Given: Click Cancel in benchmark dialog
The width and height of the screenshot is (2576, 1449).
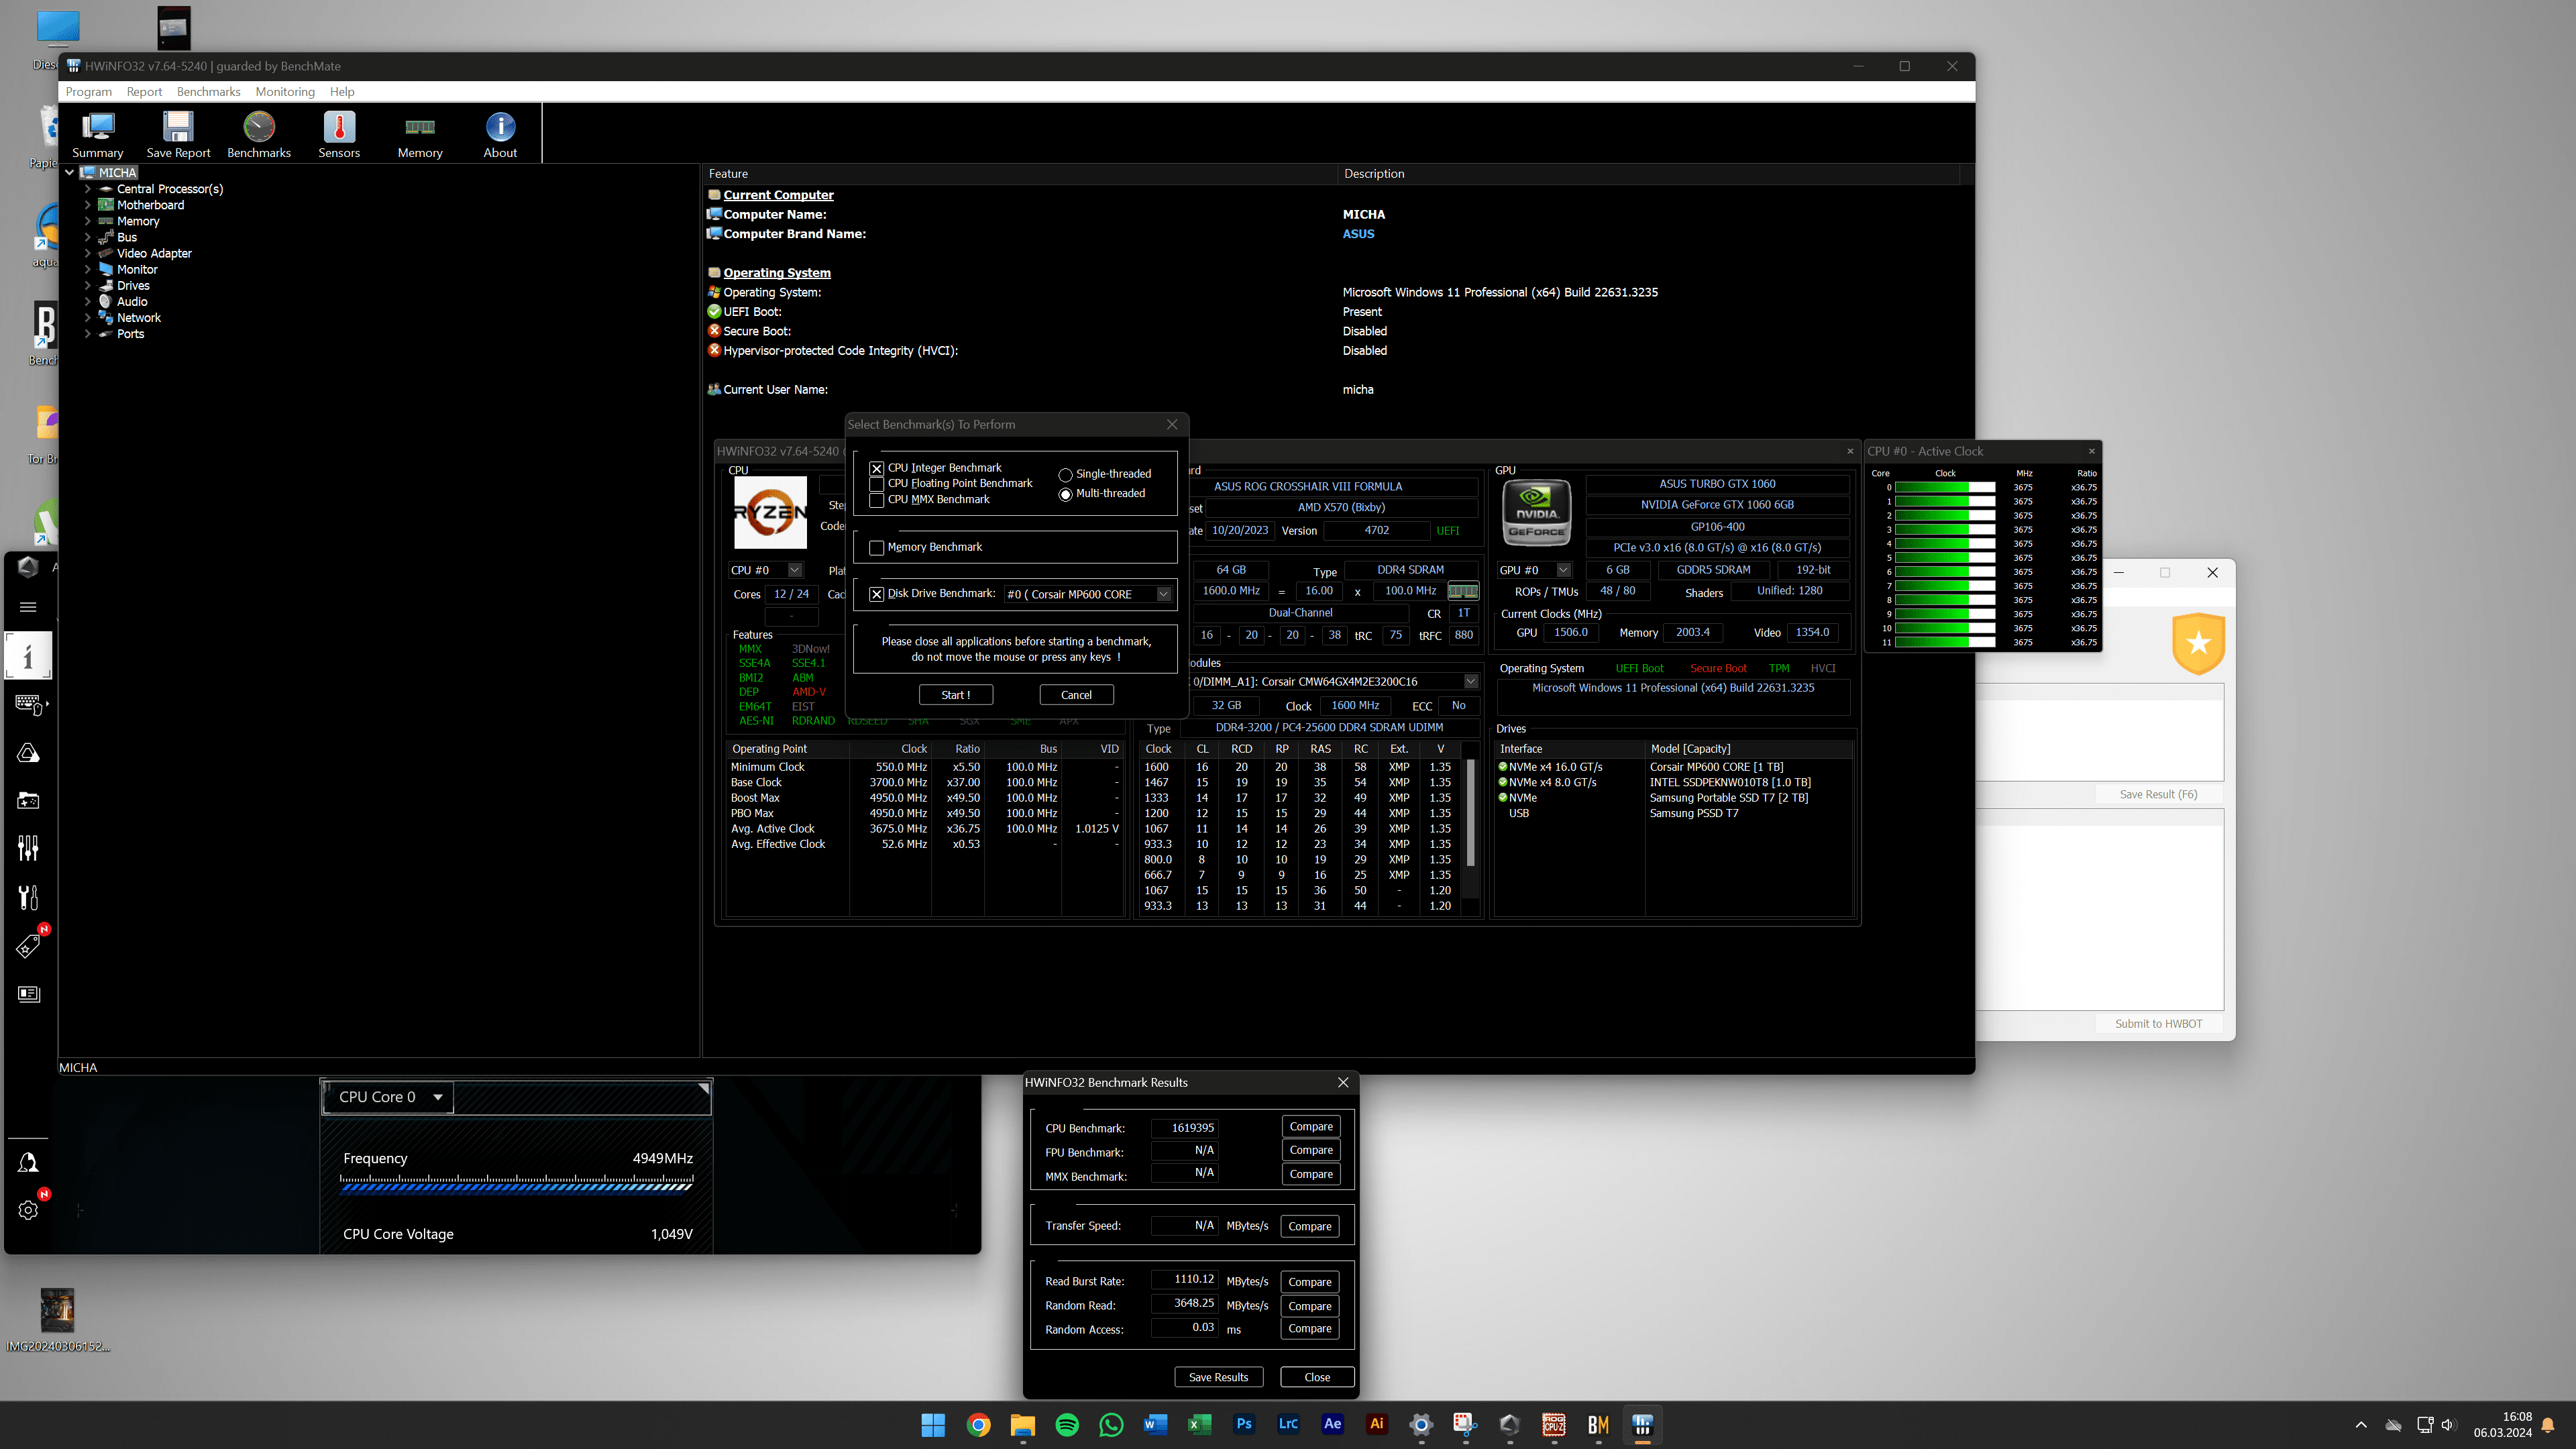Looking at the screenshot, I should click(1076, 695).
